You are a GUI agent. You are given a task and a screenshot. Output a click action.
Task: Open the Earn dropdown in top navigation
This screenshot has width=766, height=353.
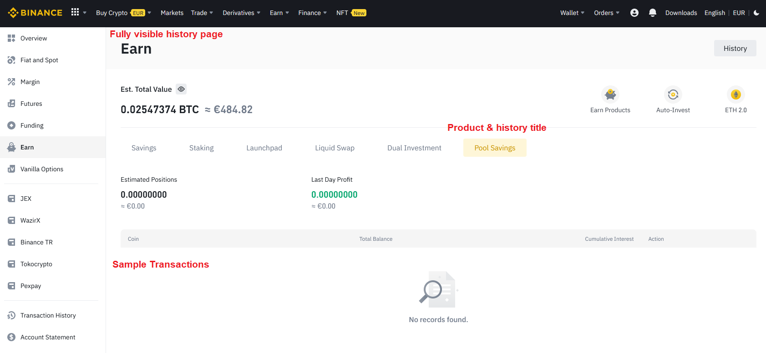(x=279, y=13)
